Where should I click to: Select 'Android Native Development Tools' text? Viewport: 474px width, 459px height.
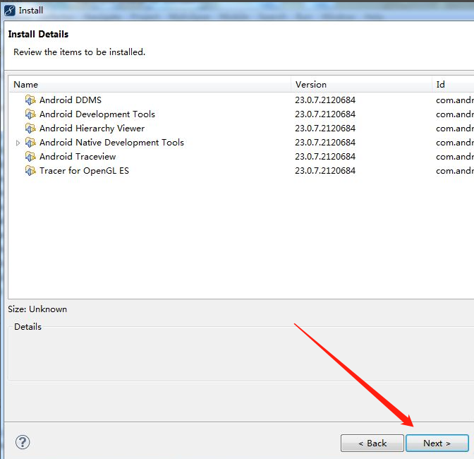pos(111,143)
